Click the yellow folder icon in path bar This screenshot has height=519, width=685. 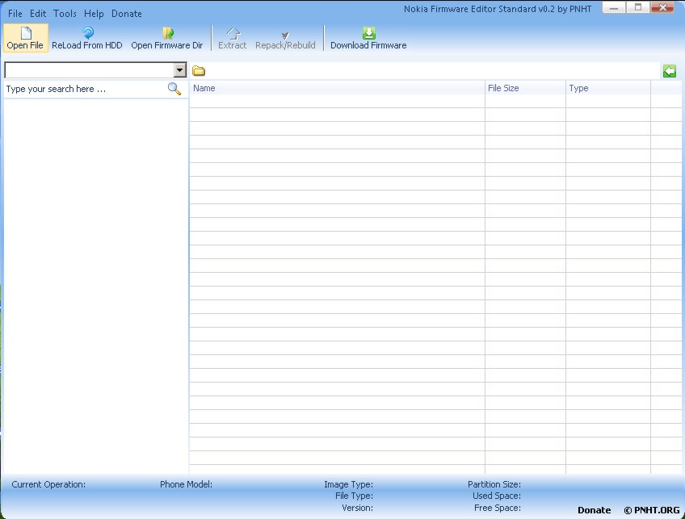199,71
